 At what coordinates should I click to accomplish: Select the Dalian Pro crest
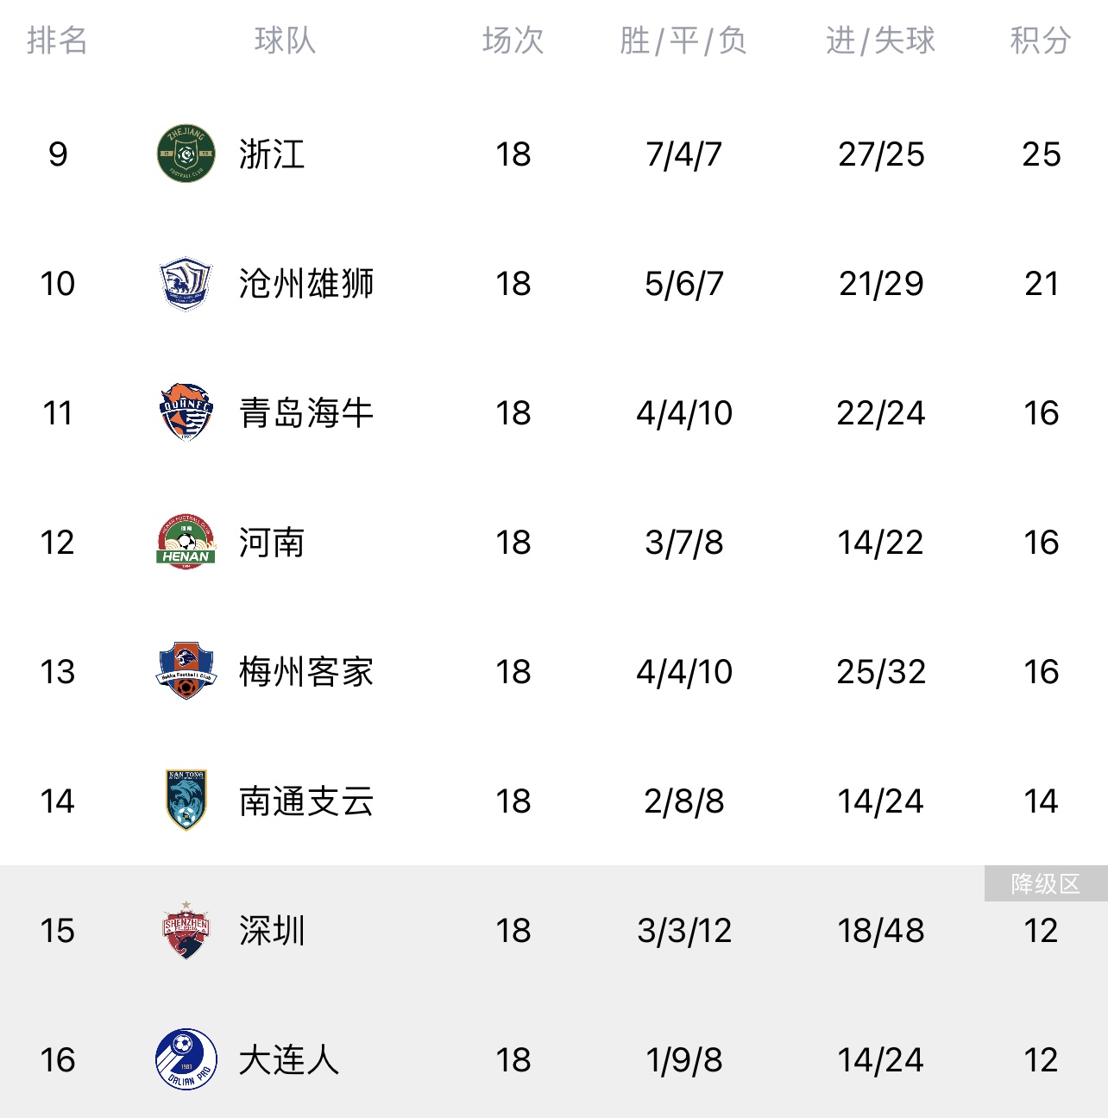186,1059
